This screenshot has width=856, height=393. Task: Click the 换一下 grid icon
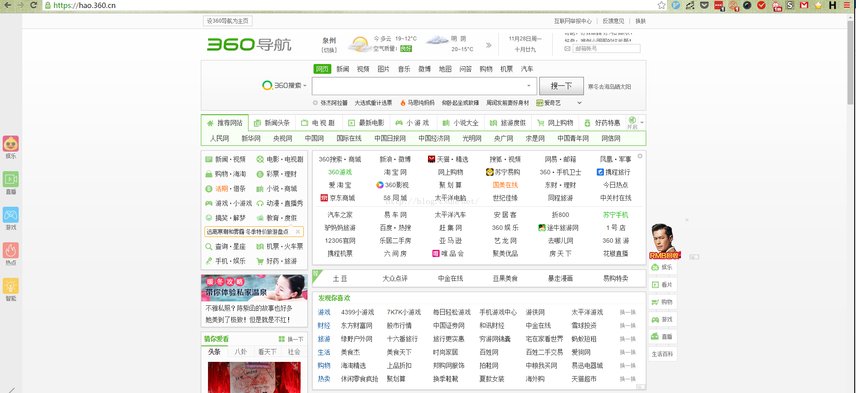click(281, 339)
